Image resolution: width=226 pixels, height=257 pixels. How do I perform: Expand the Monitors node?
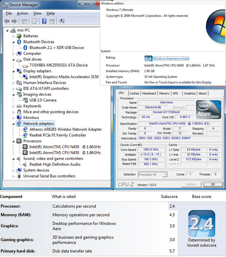pyautogui.click(x=14, y=118)
